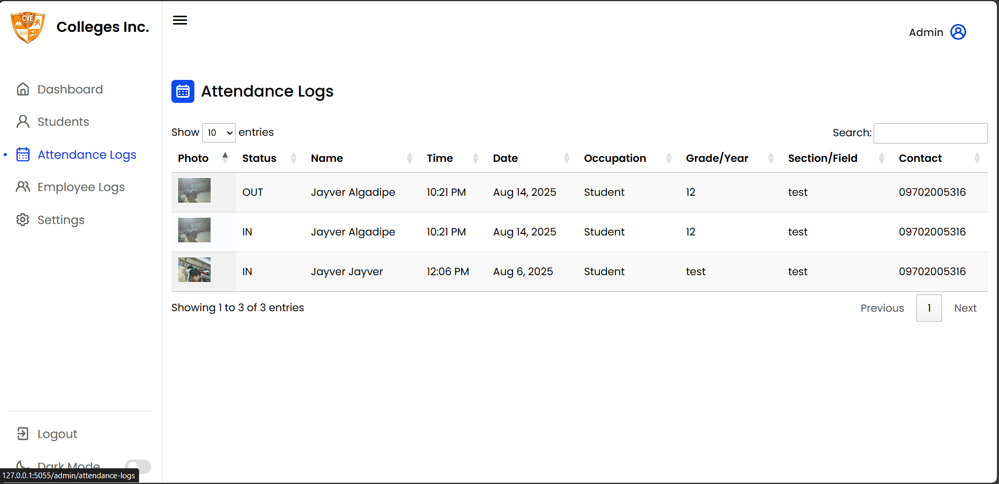This screenshot has height=484, width=999.
Task: Go to Attendance Logs in sidebar
Action: click(87, 155)
